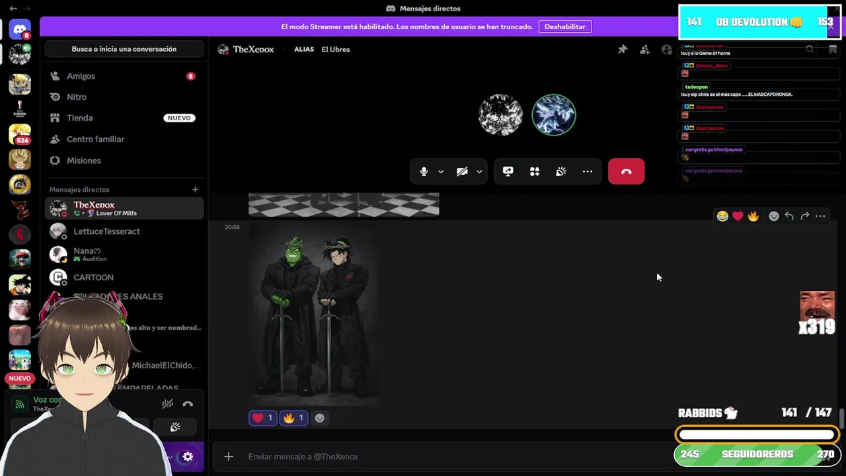This screenshot has width=846, height=476.
Task: Open CARTOON conversation
Action: [x=124, y=278]
